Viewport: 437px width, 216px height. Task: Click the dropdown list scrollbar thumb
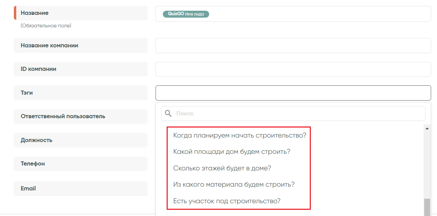pos(427,207)
